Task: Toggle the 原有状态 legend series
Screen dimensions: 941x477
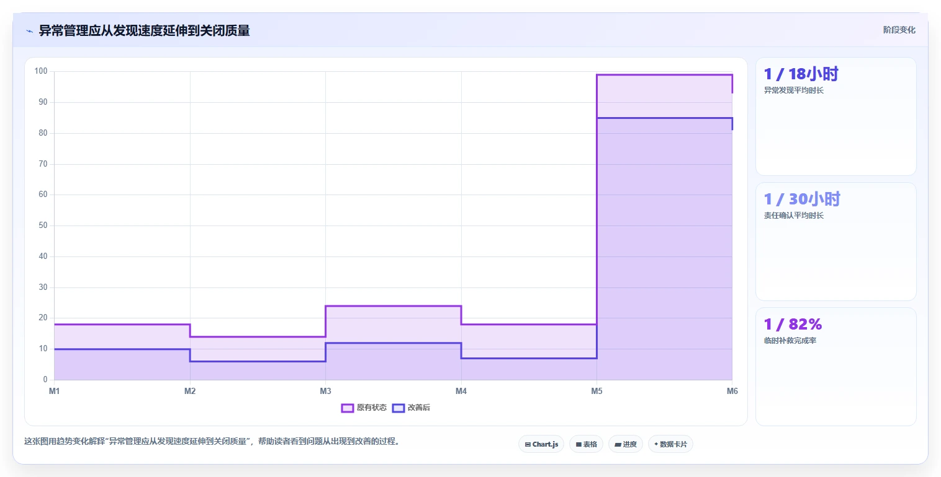Action: [x=364, y=408]
